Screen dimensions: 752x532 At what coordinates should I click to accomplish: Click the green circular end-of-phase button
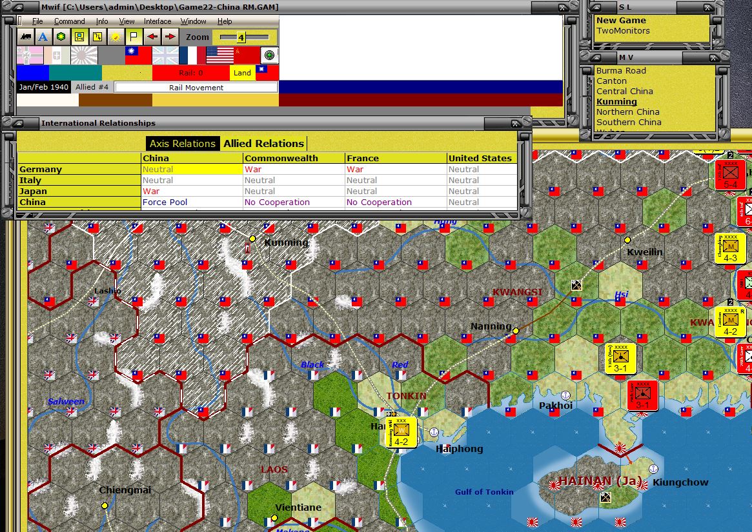click(x=270, y=55)
